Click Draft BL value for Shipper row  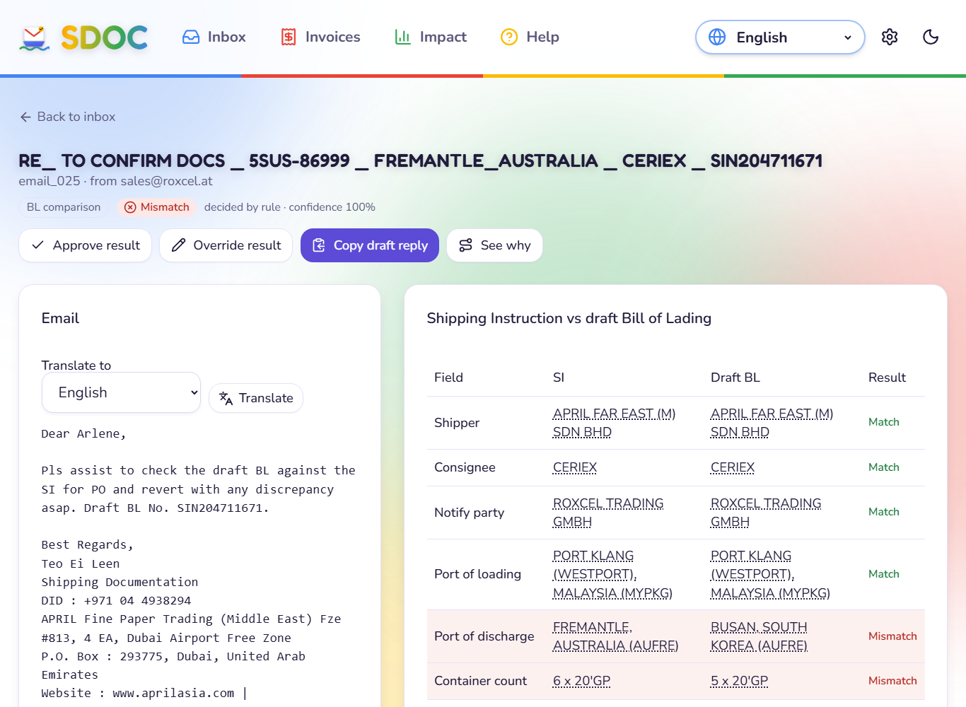tap(772, 423)
